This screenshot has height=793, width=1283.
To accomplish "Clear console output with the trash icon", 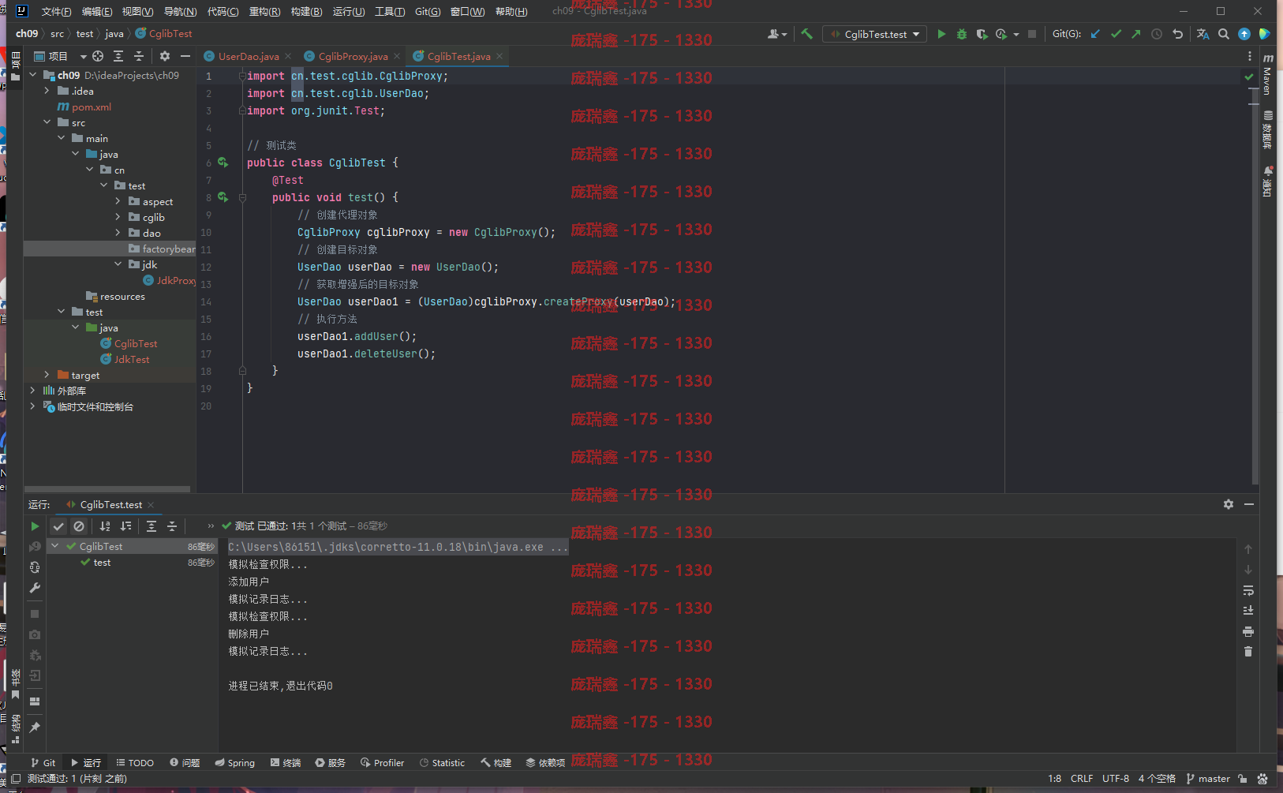I will pos(1248,652).
